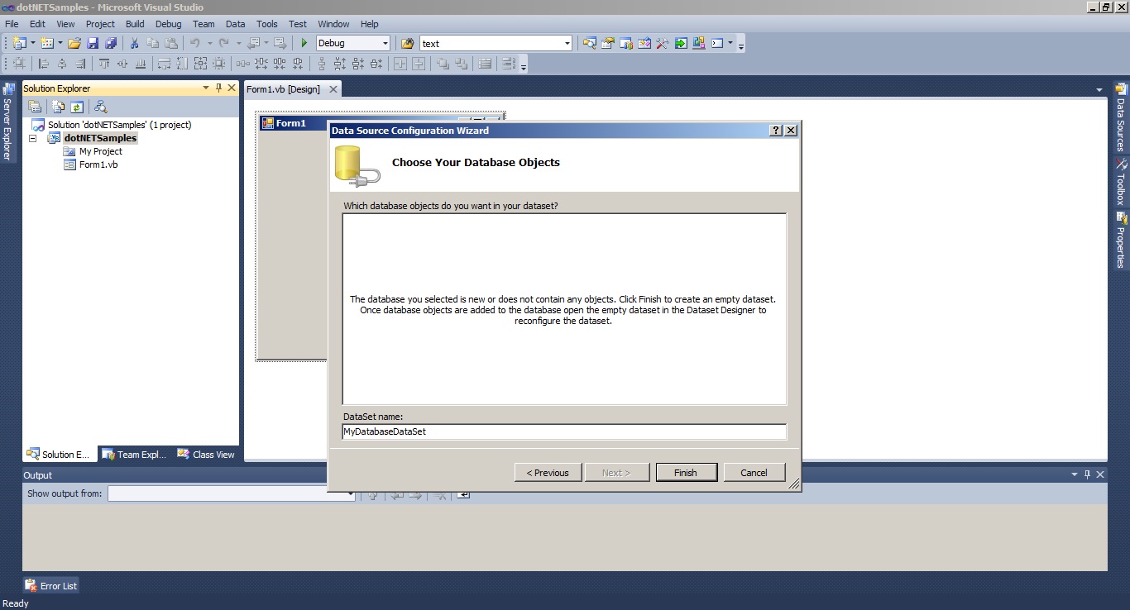This screenshot has width=1130, height=610.
Task: Refresh the Solution Explorer
Action: pos(76,106)
